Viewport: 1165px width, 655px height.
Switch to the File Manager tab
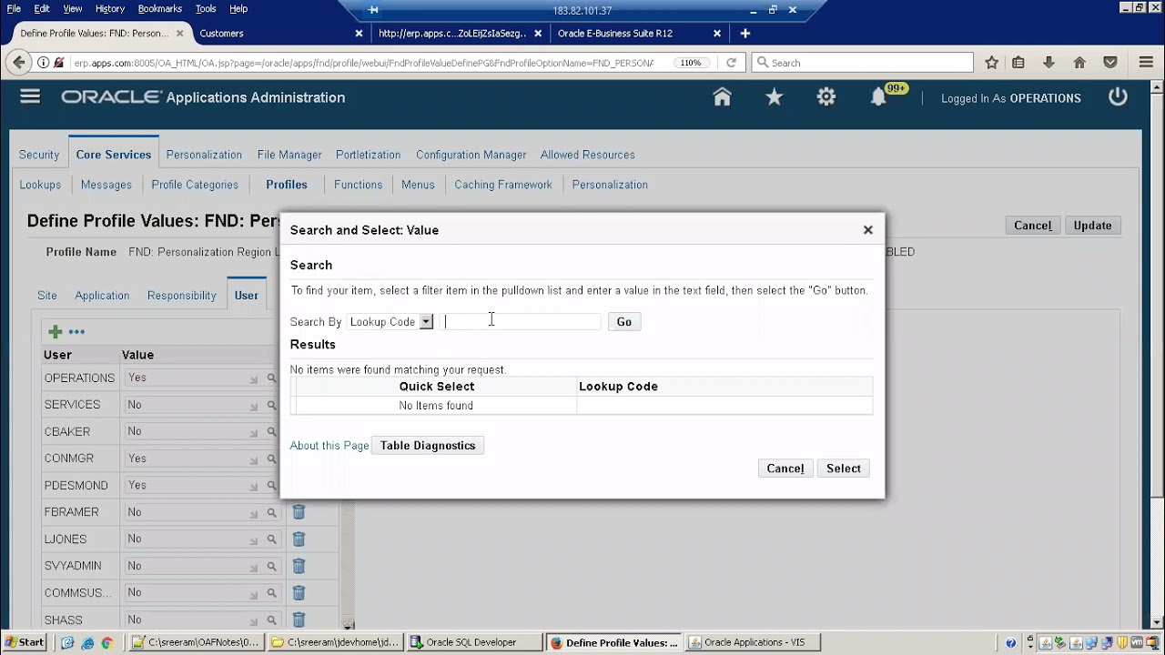pos(289,155)
